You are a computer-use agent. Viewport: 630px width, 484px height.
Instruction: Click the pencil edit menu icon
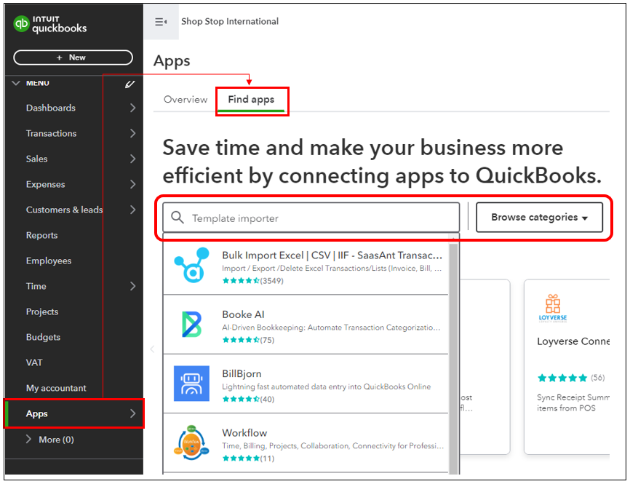pyautogui.click(x=129, y=84)
